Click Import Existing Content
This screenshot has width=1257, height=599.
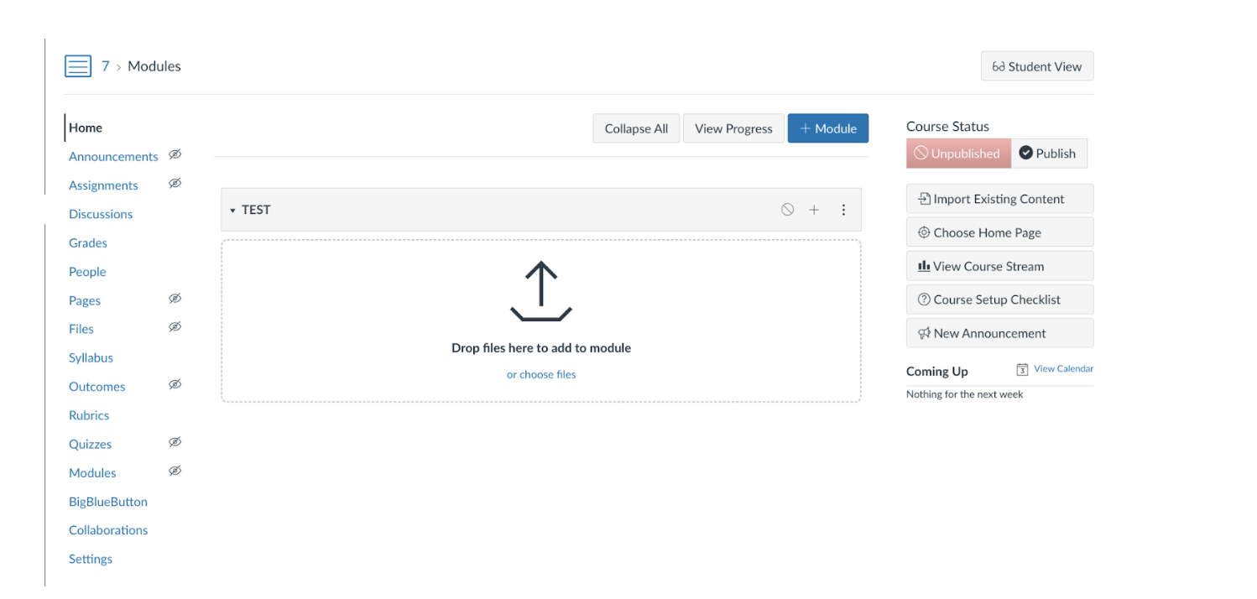(1000, 199)
